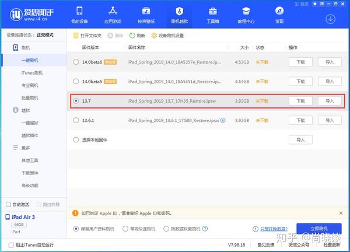Screen dimensions: 350x252
Task: Click the V7.98.18 version label
Action: click(x=237, y=245)
